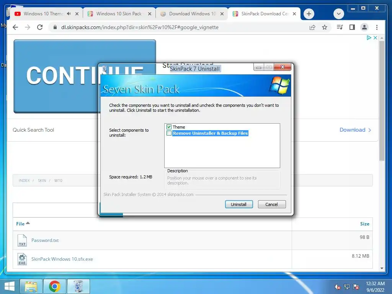
Task: Click the CONTINUE ad banner
Action: 56,76
